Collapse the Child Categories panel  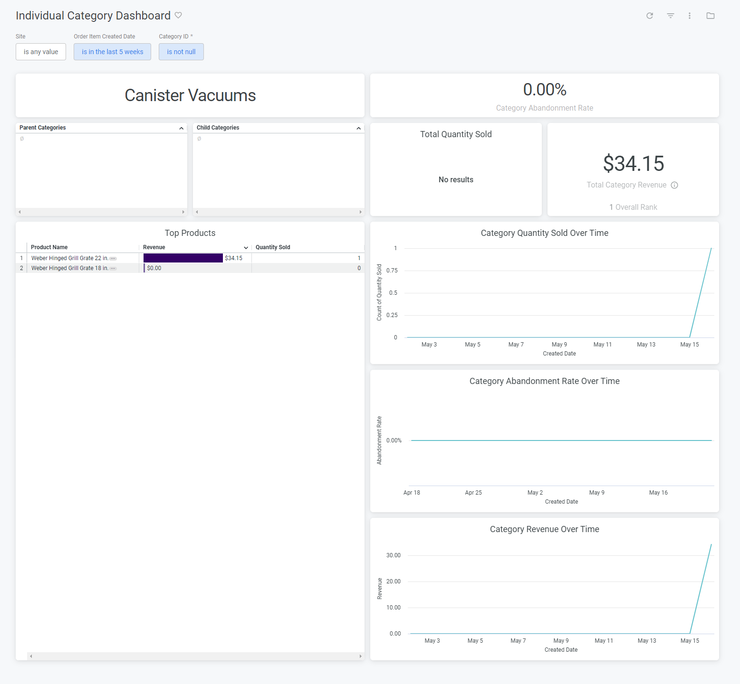359,128
